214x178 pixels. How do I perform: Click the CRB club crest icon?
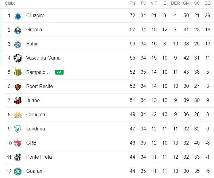18,143
